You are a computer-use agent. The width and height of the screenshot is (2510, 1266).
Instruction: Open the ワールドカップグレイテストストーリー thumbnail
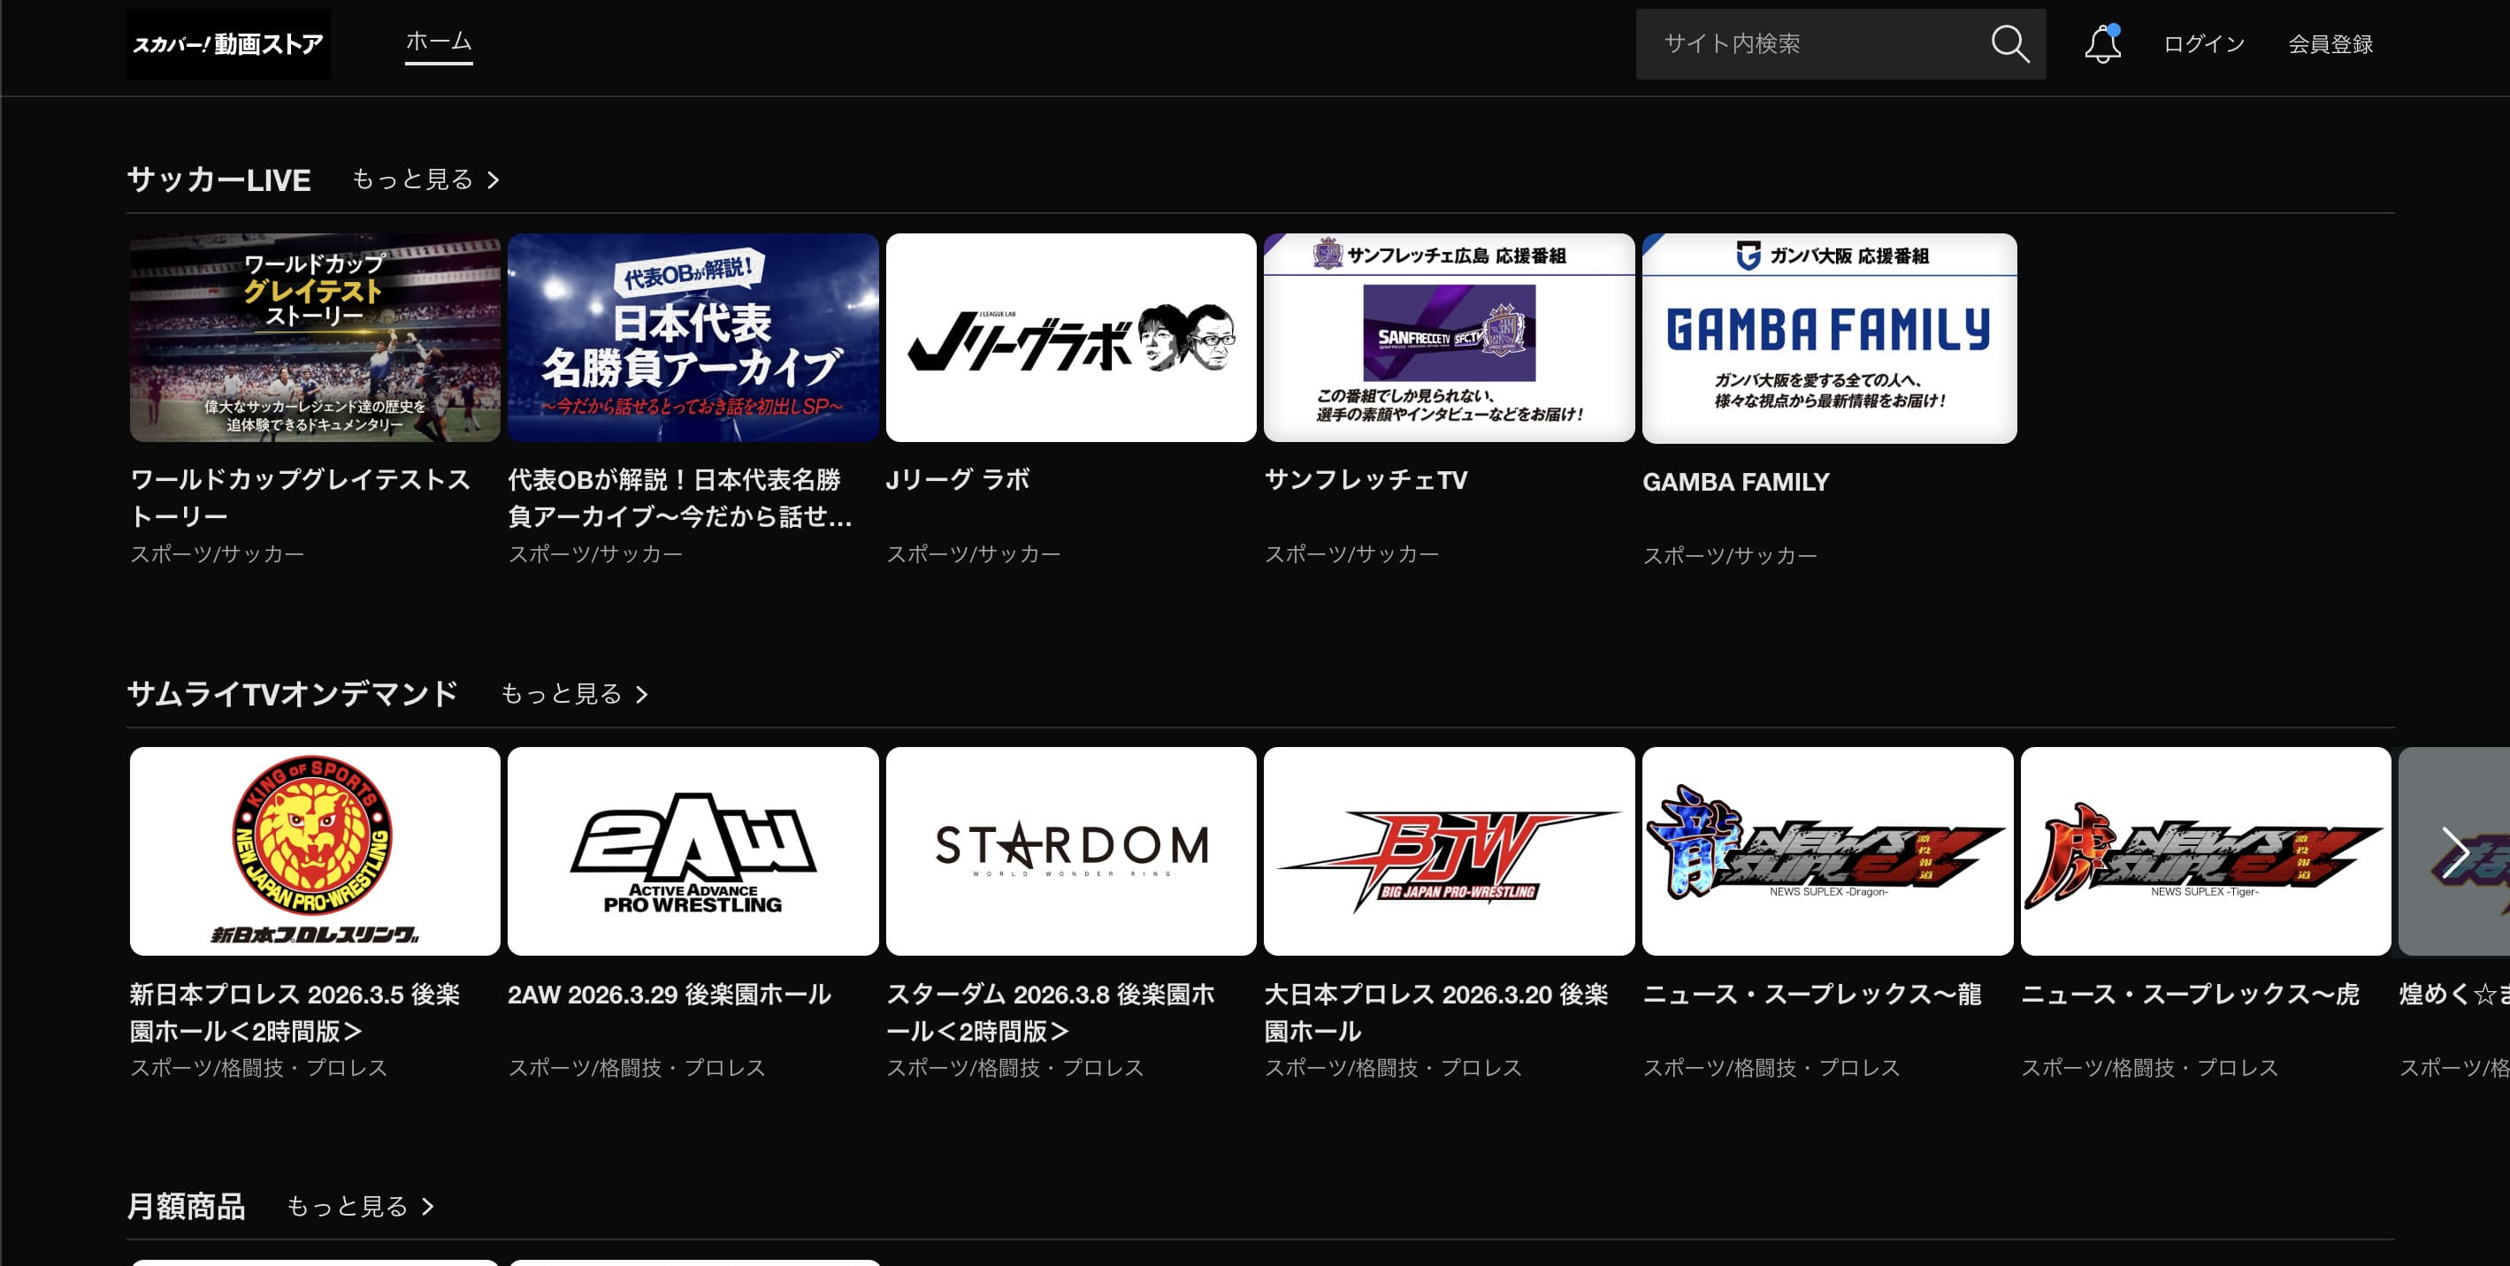315,337
